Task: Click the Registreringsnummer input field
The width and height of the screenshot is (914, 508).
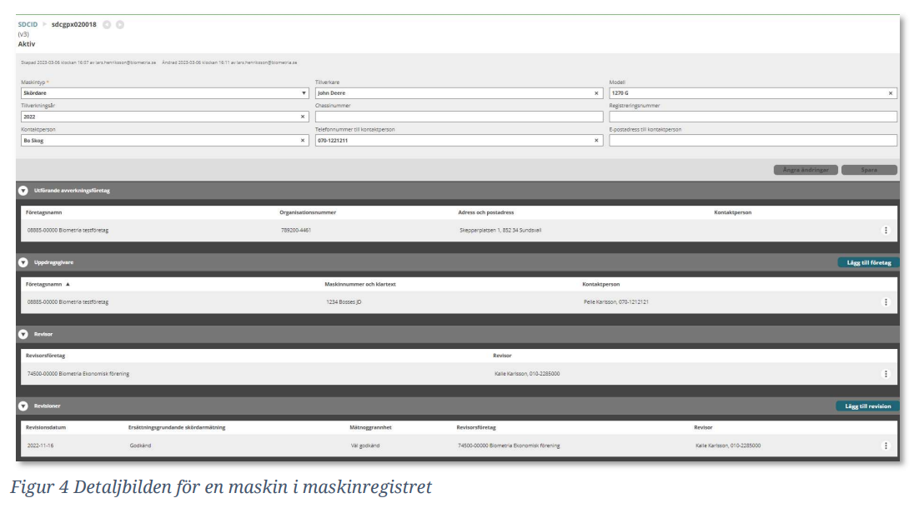Action: [752, 117]
